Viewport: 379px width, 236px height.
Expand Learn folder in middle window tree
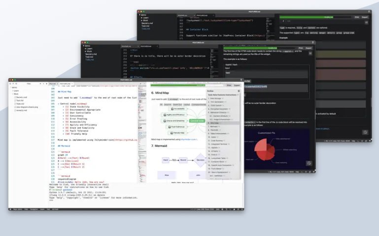pyautogui.click(x=86, y=49)
